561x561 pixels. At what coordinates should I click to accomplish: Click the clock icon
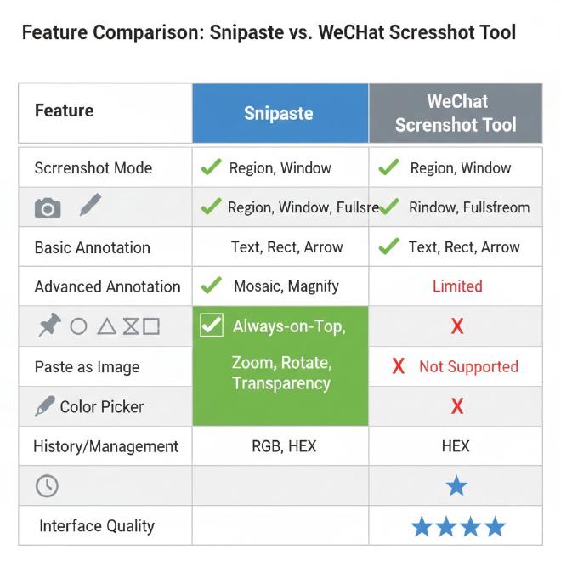click(x=47, y=486)
